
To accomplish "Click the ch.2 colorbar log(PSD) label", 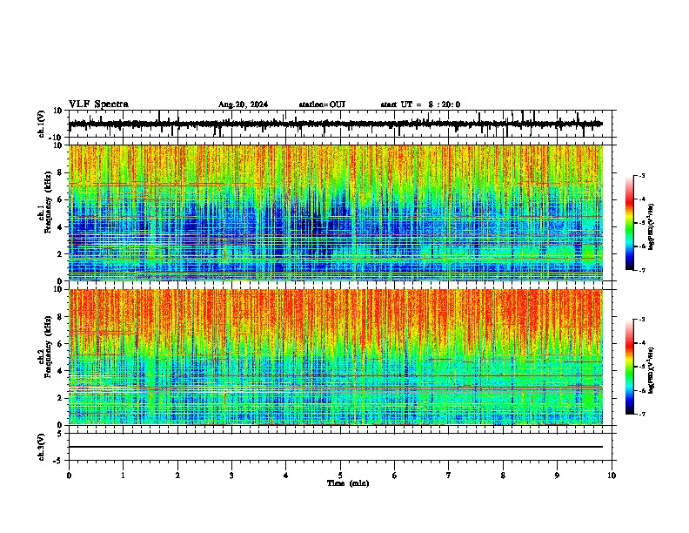I will (652, 369).
